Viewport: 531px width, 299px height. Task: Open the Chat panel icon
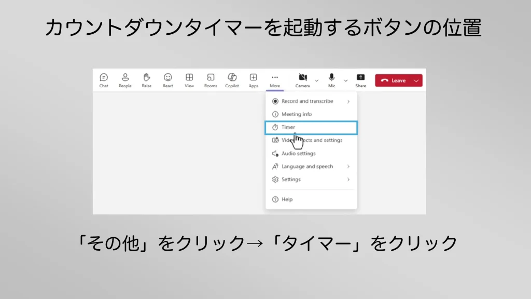tap(104, 79)
